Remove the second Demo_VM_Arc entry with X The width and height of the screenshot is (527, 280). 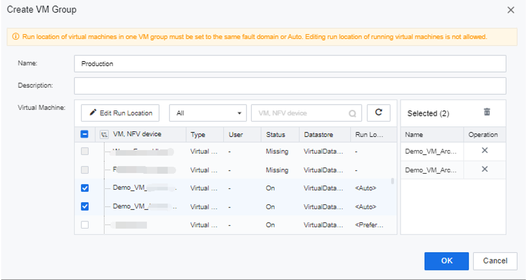tap(484, 169)
